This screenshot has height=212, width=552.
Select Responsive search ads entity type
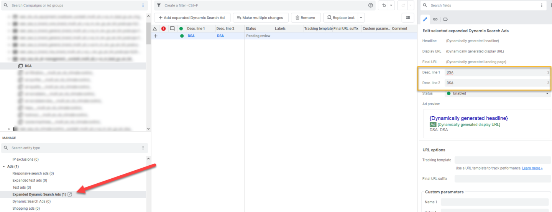point(33,173)
